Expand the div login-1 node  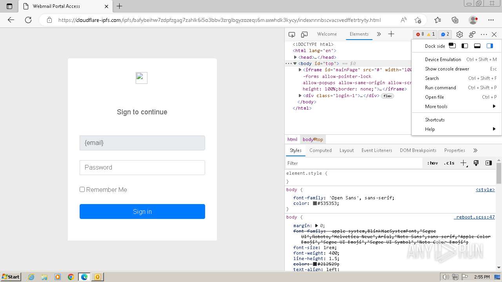tap(300, 96)
